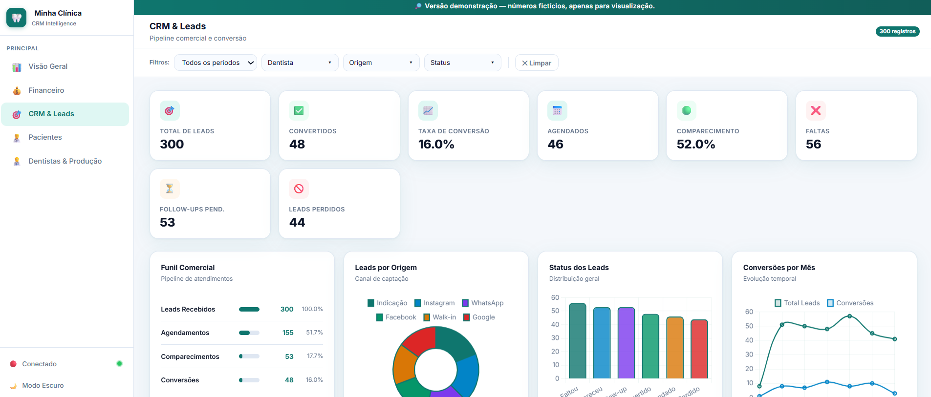The image size is (931, 397).
Task: Click the Limpar filters button
Action: (537, 63)
